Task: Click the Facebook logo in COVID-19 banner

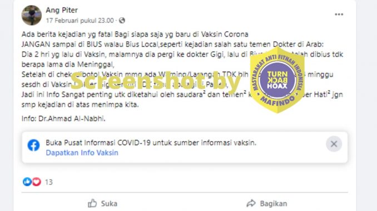Action: point(34,145)
